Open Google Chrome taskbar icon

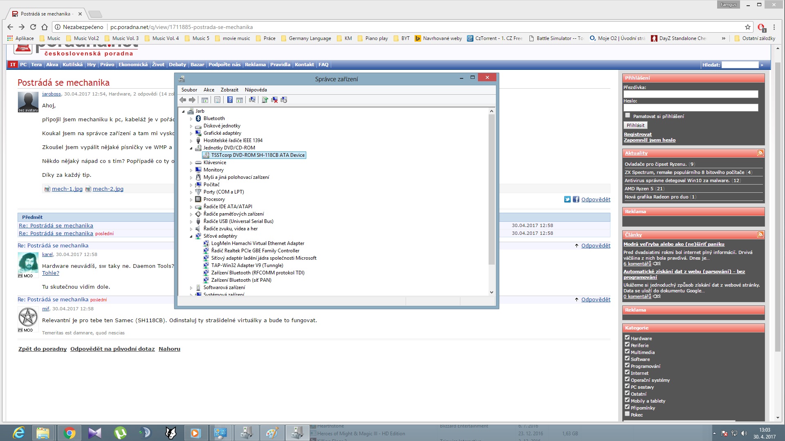(69, 433)
